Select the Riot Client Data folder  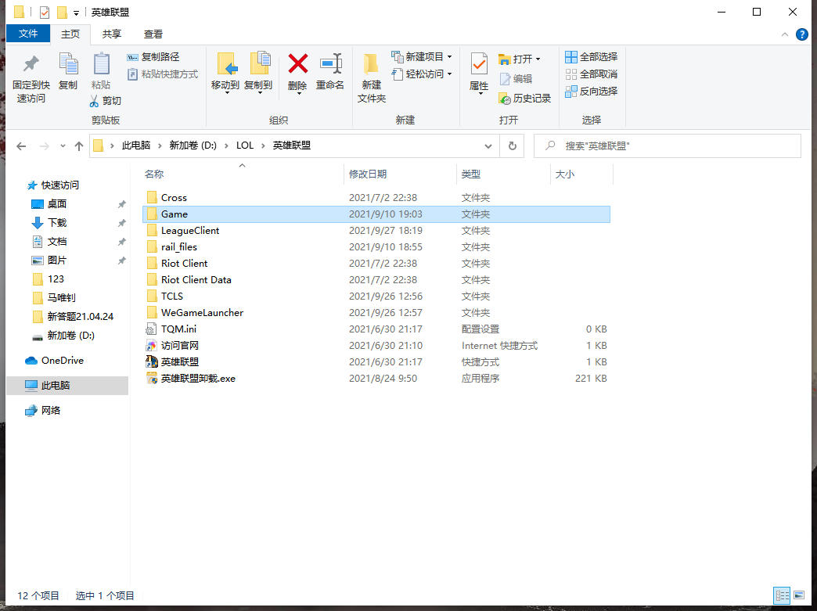click(376, 280)
